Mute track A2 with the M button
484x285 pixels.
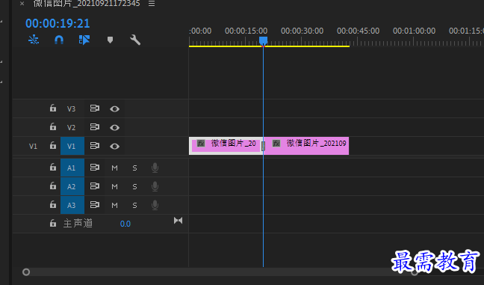pyautogui.click(x=114, y=187)
